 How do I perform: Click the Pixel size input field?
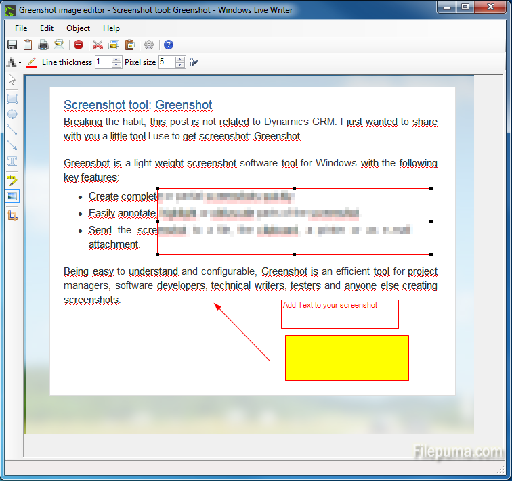166,62
